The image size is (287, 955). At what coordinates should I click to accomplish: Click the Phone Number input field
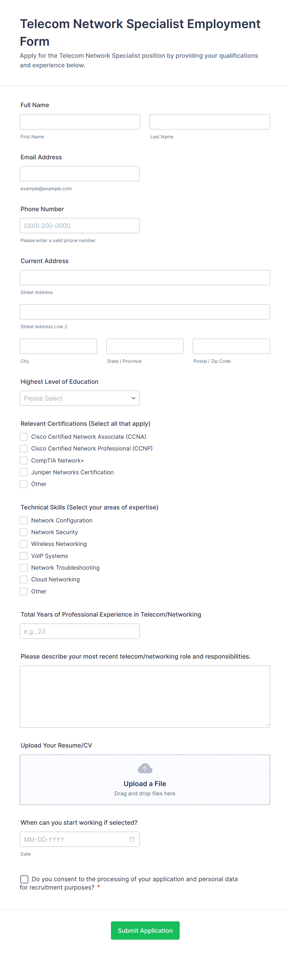[x=80, y=225]
